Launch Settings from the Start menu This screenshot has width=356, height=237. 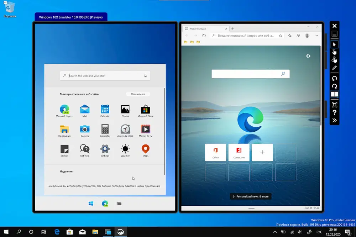pos(105,149)
